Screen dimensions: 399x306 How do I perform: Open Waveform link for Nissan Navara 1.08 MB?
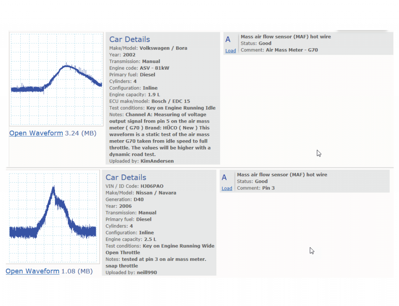coord(32,271)
